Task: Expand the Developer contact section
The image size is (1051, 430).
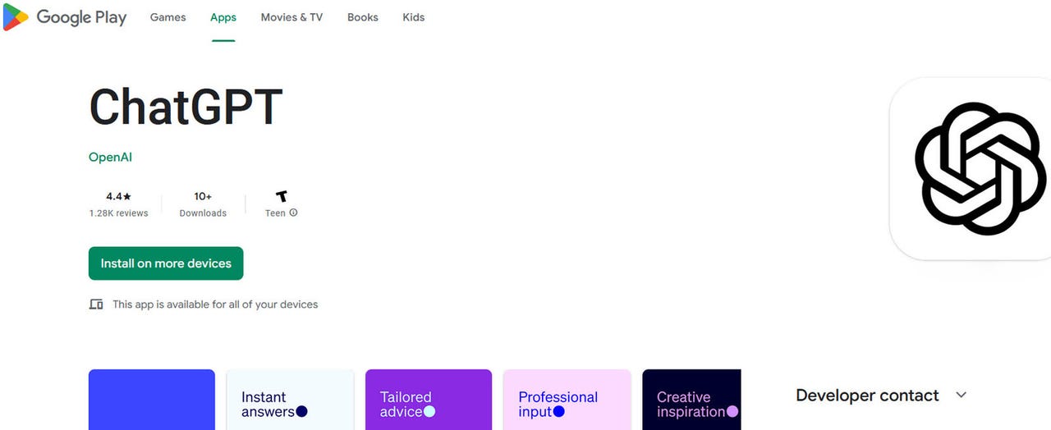Action: [x=962, y=396]
